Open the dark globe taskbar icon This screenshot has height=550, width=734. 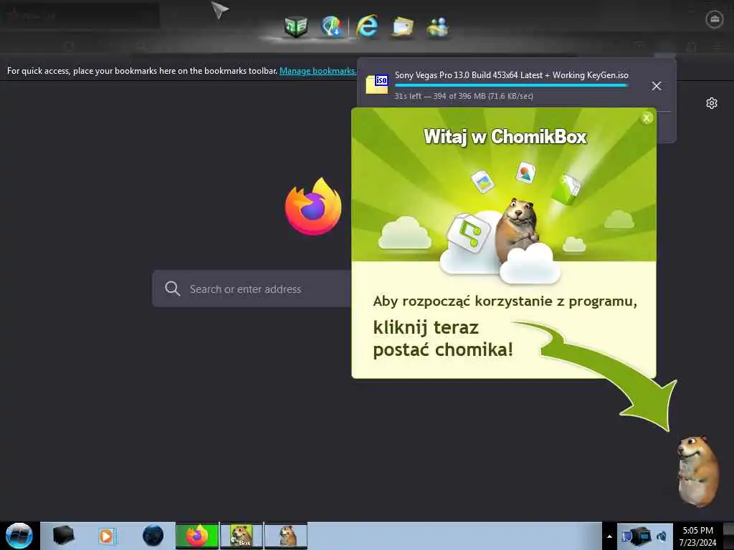tap(153, 536)
